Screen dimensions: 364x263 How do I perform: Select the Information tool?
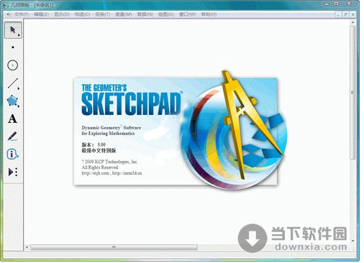click(x=12, y=154)
